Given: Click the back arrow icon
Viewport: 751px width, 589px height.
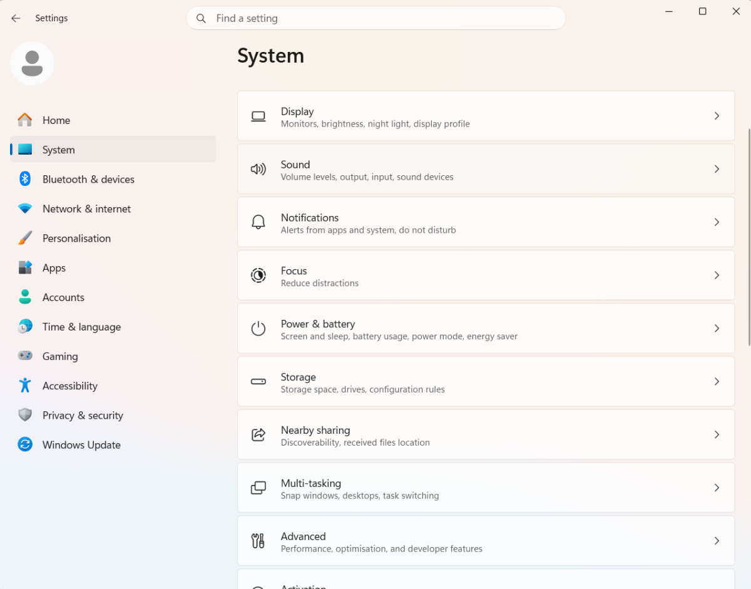Looking at the screenshot, I should [16, 18].
